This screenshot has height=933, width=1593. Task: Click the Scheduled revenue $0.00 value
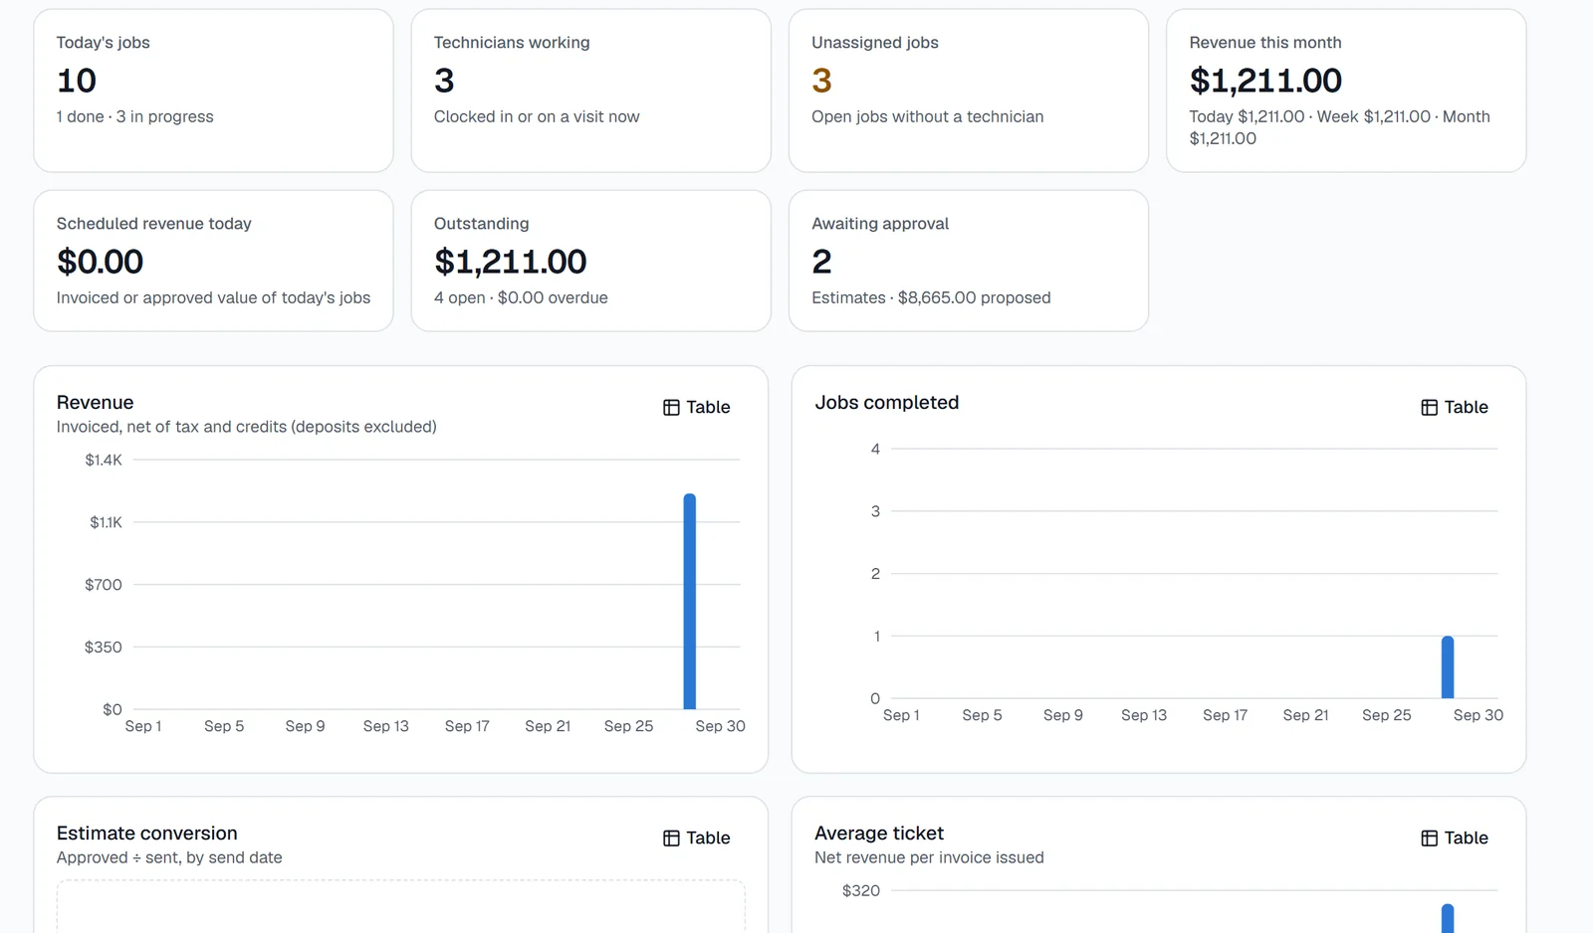pos(100,262)
